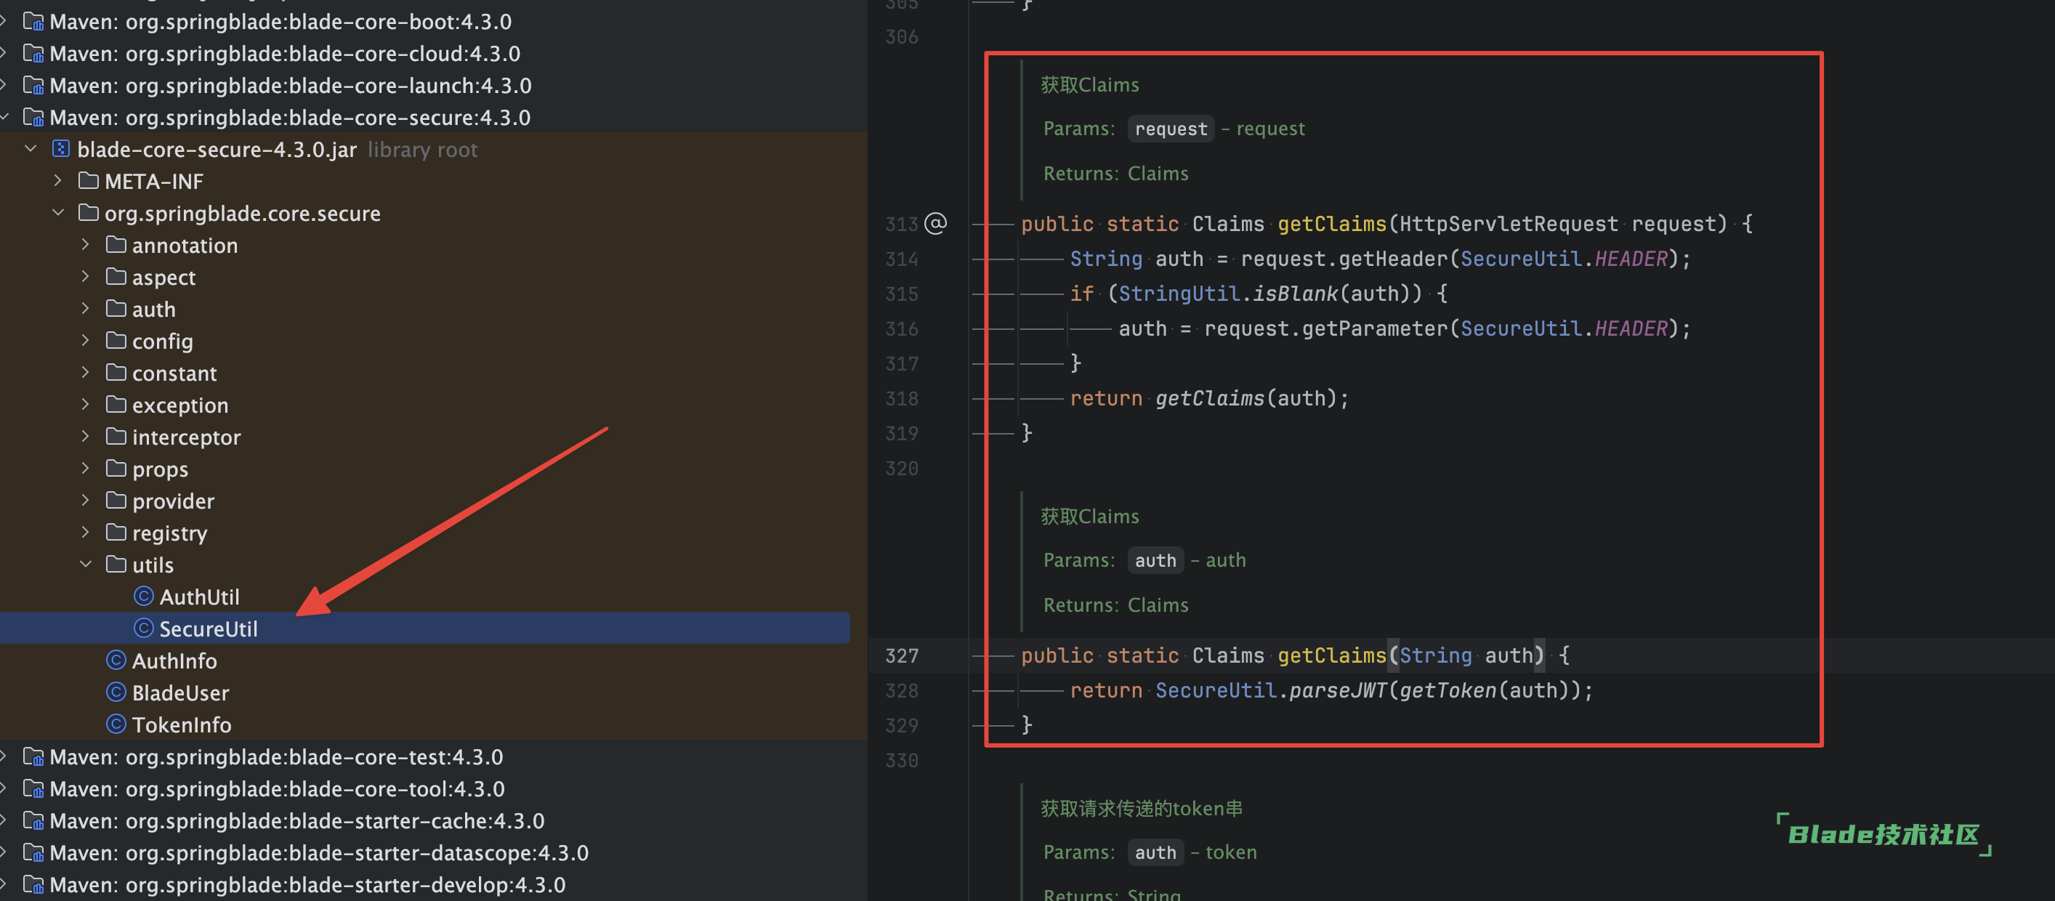
Task: Open the AuthInfo class file
Action: (x=174, y=660)
